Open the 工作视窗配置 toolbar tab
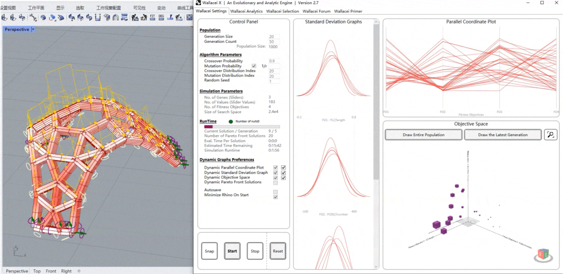 point(109,8)
